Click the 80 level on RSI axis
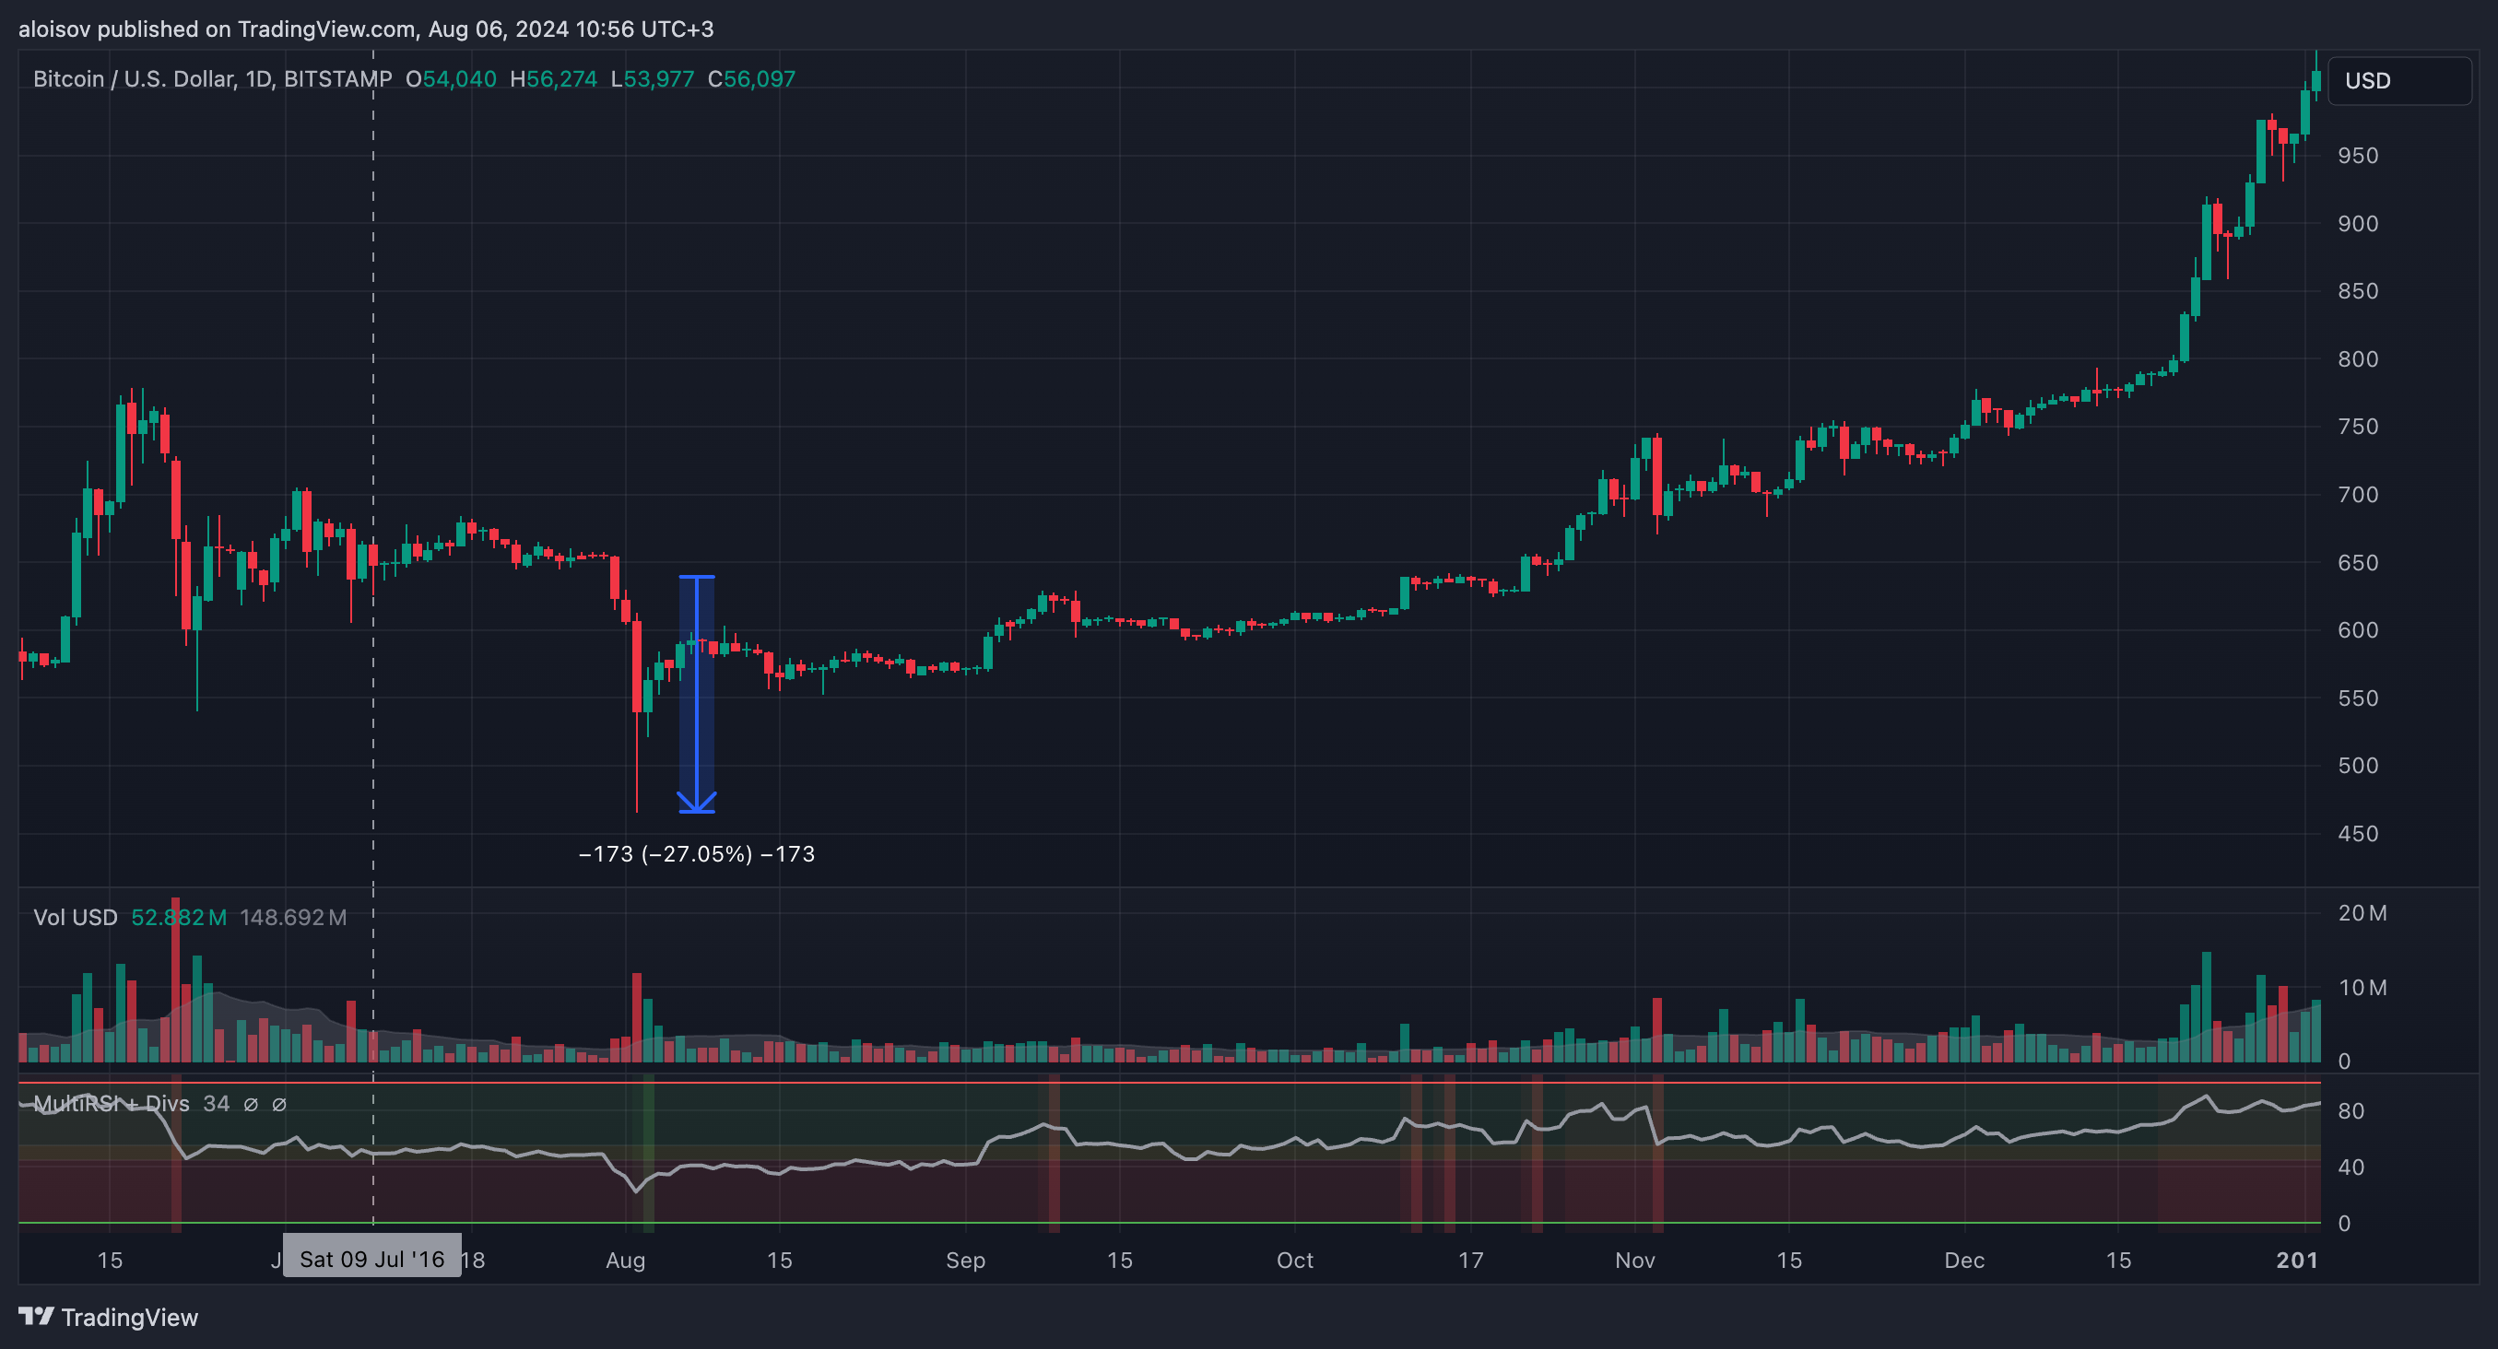Image resolution: width=2498 pixels, height=1349 pixels. (2351, 1111)
